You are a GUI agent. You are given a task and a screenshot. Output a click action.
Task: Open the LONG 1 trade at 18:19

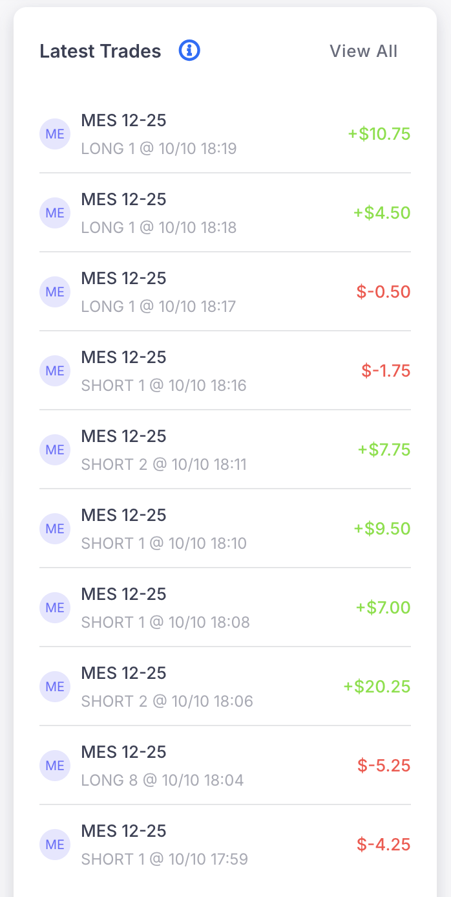click(158, 135)
